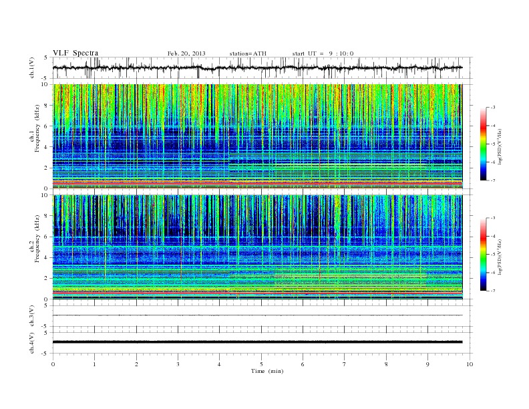Click the 'start UT = 9:10:0' label
Screen dimensions: 529x409
click(323, 53)
